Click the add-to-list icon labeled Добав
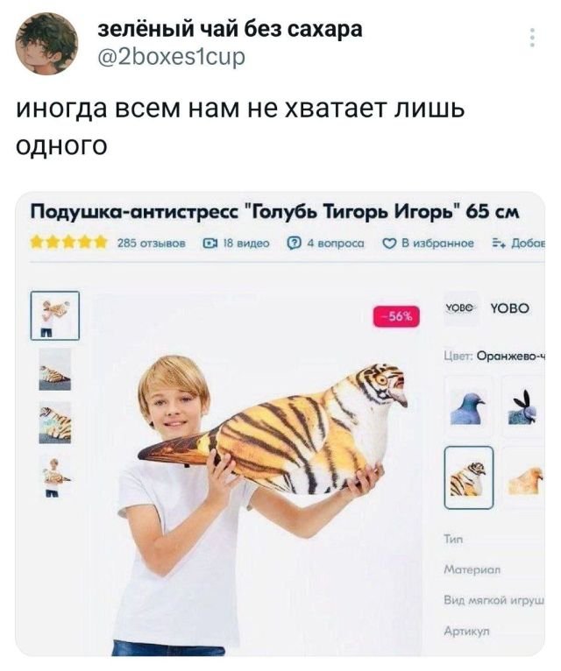This screenshot has height=671, width=561. pyautogui.click(x=499, y=244)
